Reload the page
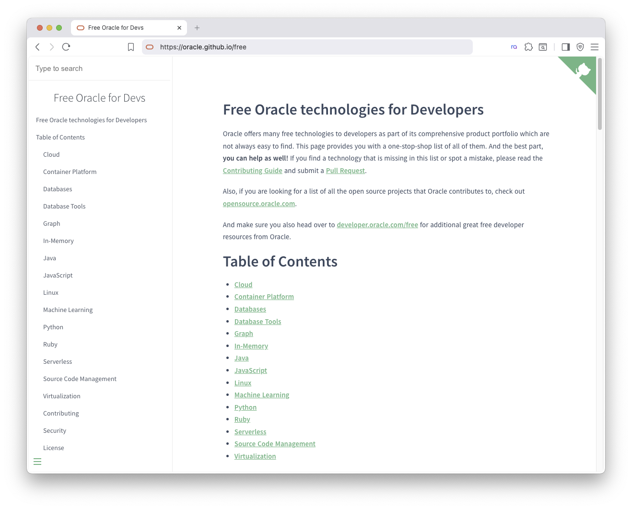 (x=66, y=47)
